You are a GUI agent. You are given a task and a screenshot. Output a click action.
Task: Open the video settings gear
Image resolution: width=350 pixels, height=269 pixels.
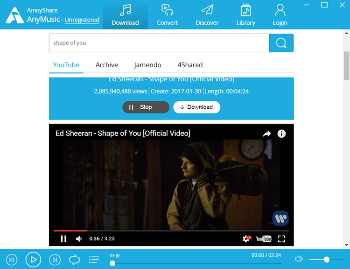click(x=247, y=239)
